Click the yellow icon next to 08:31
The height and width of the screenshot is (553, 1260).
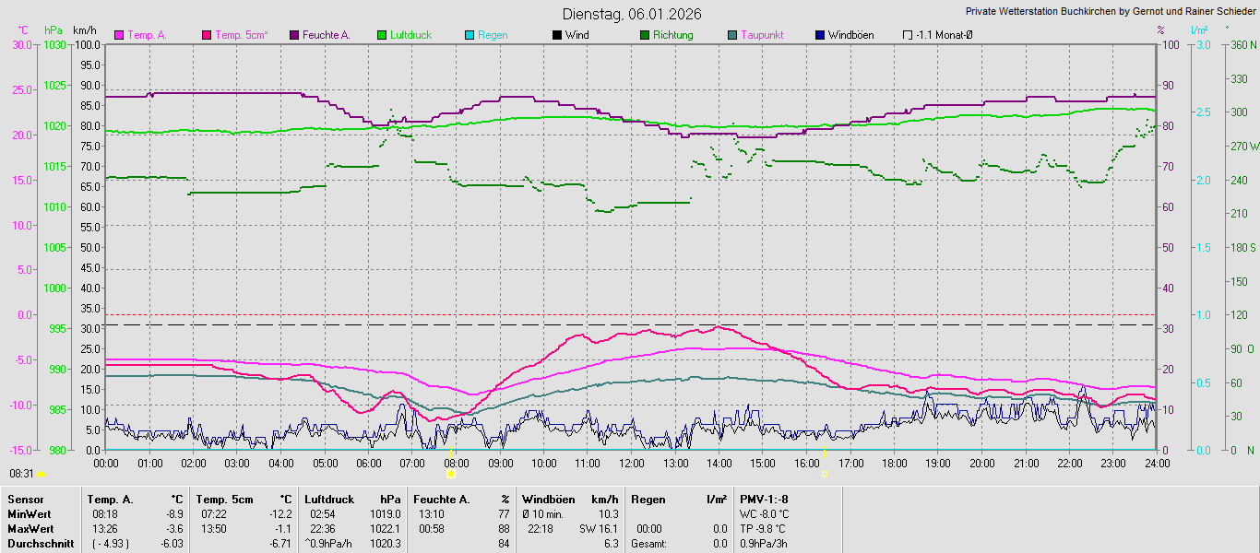point(42,474)
